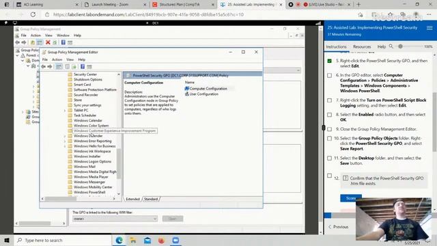This screenshot has height=246, width=437.
Task: Reload the page with browser refresh icon
Action: tap(33, 14)
